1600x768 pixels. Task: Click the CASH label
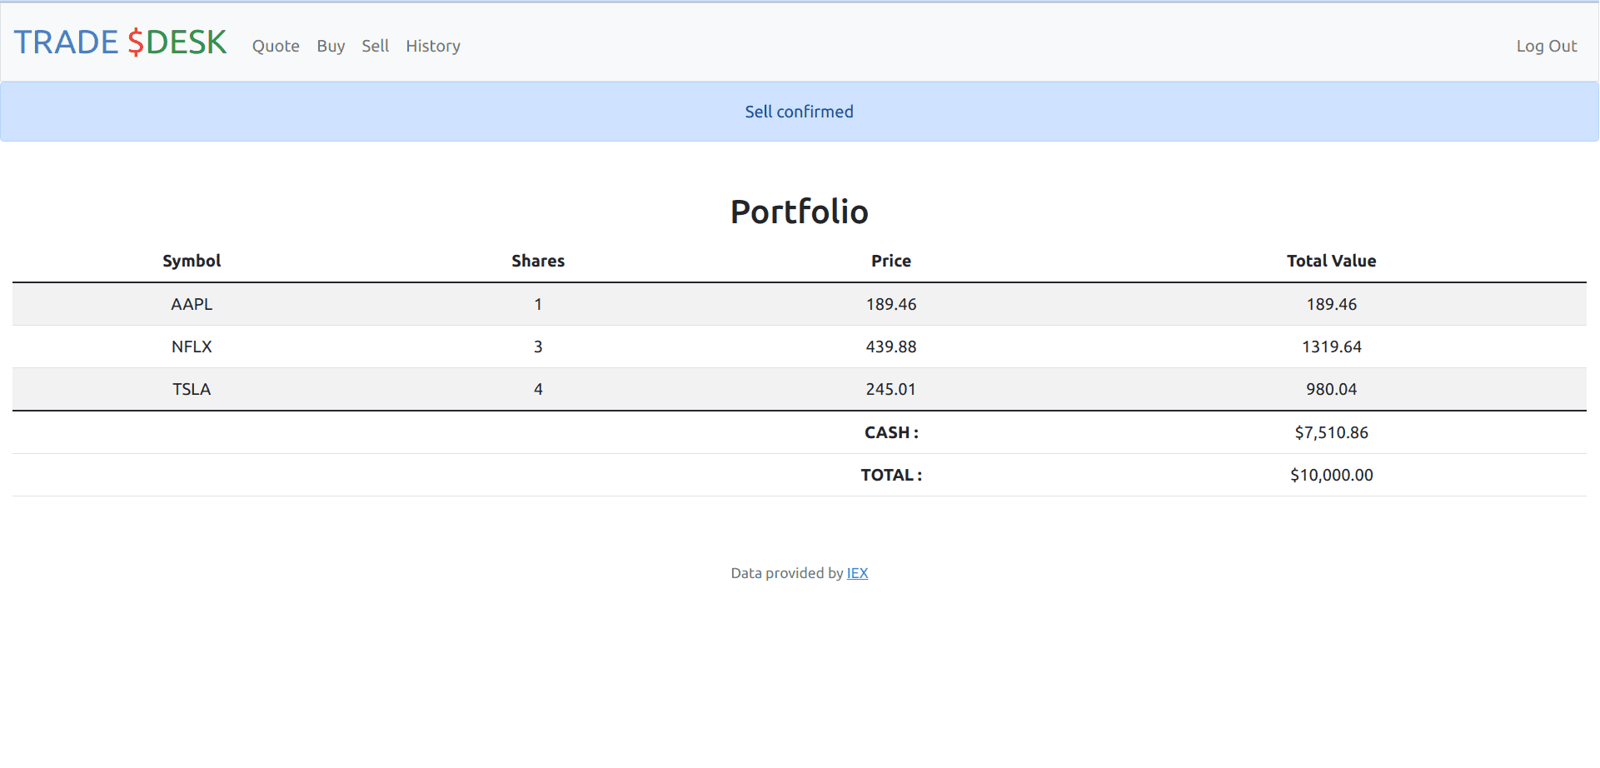891,432
